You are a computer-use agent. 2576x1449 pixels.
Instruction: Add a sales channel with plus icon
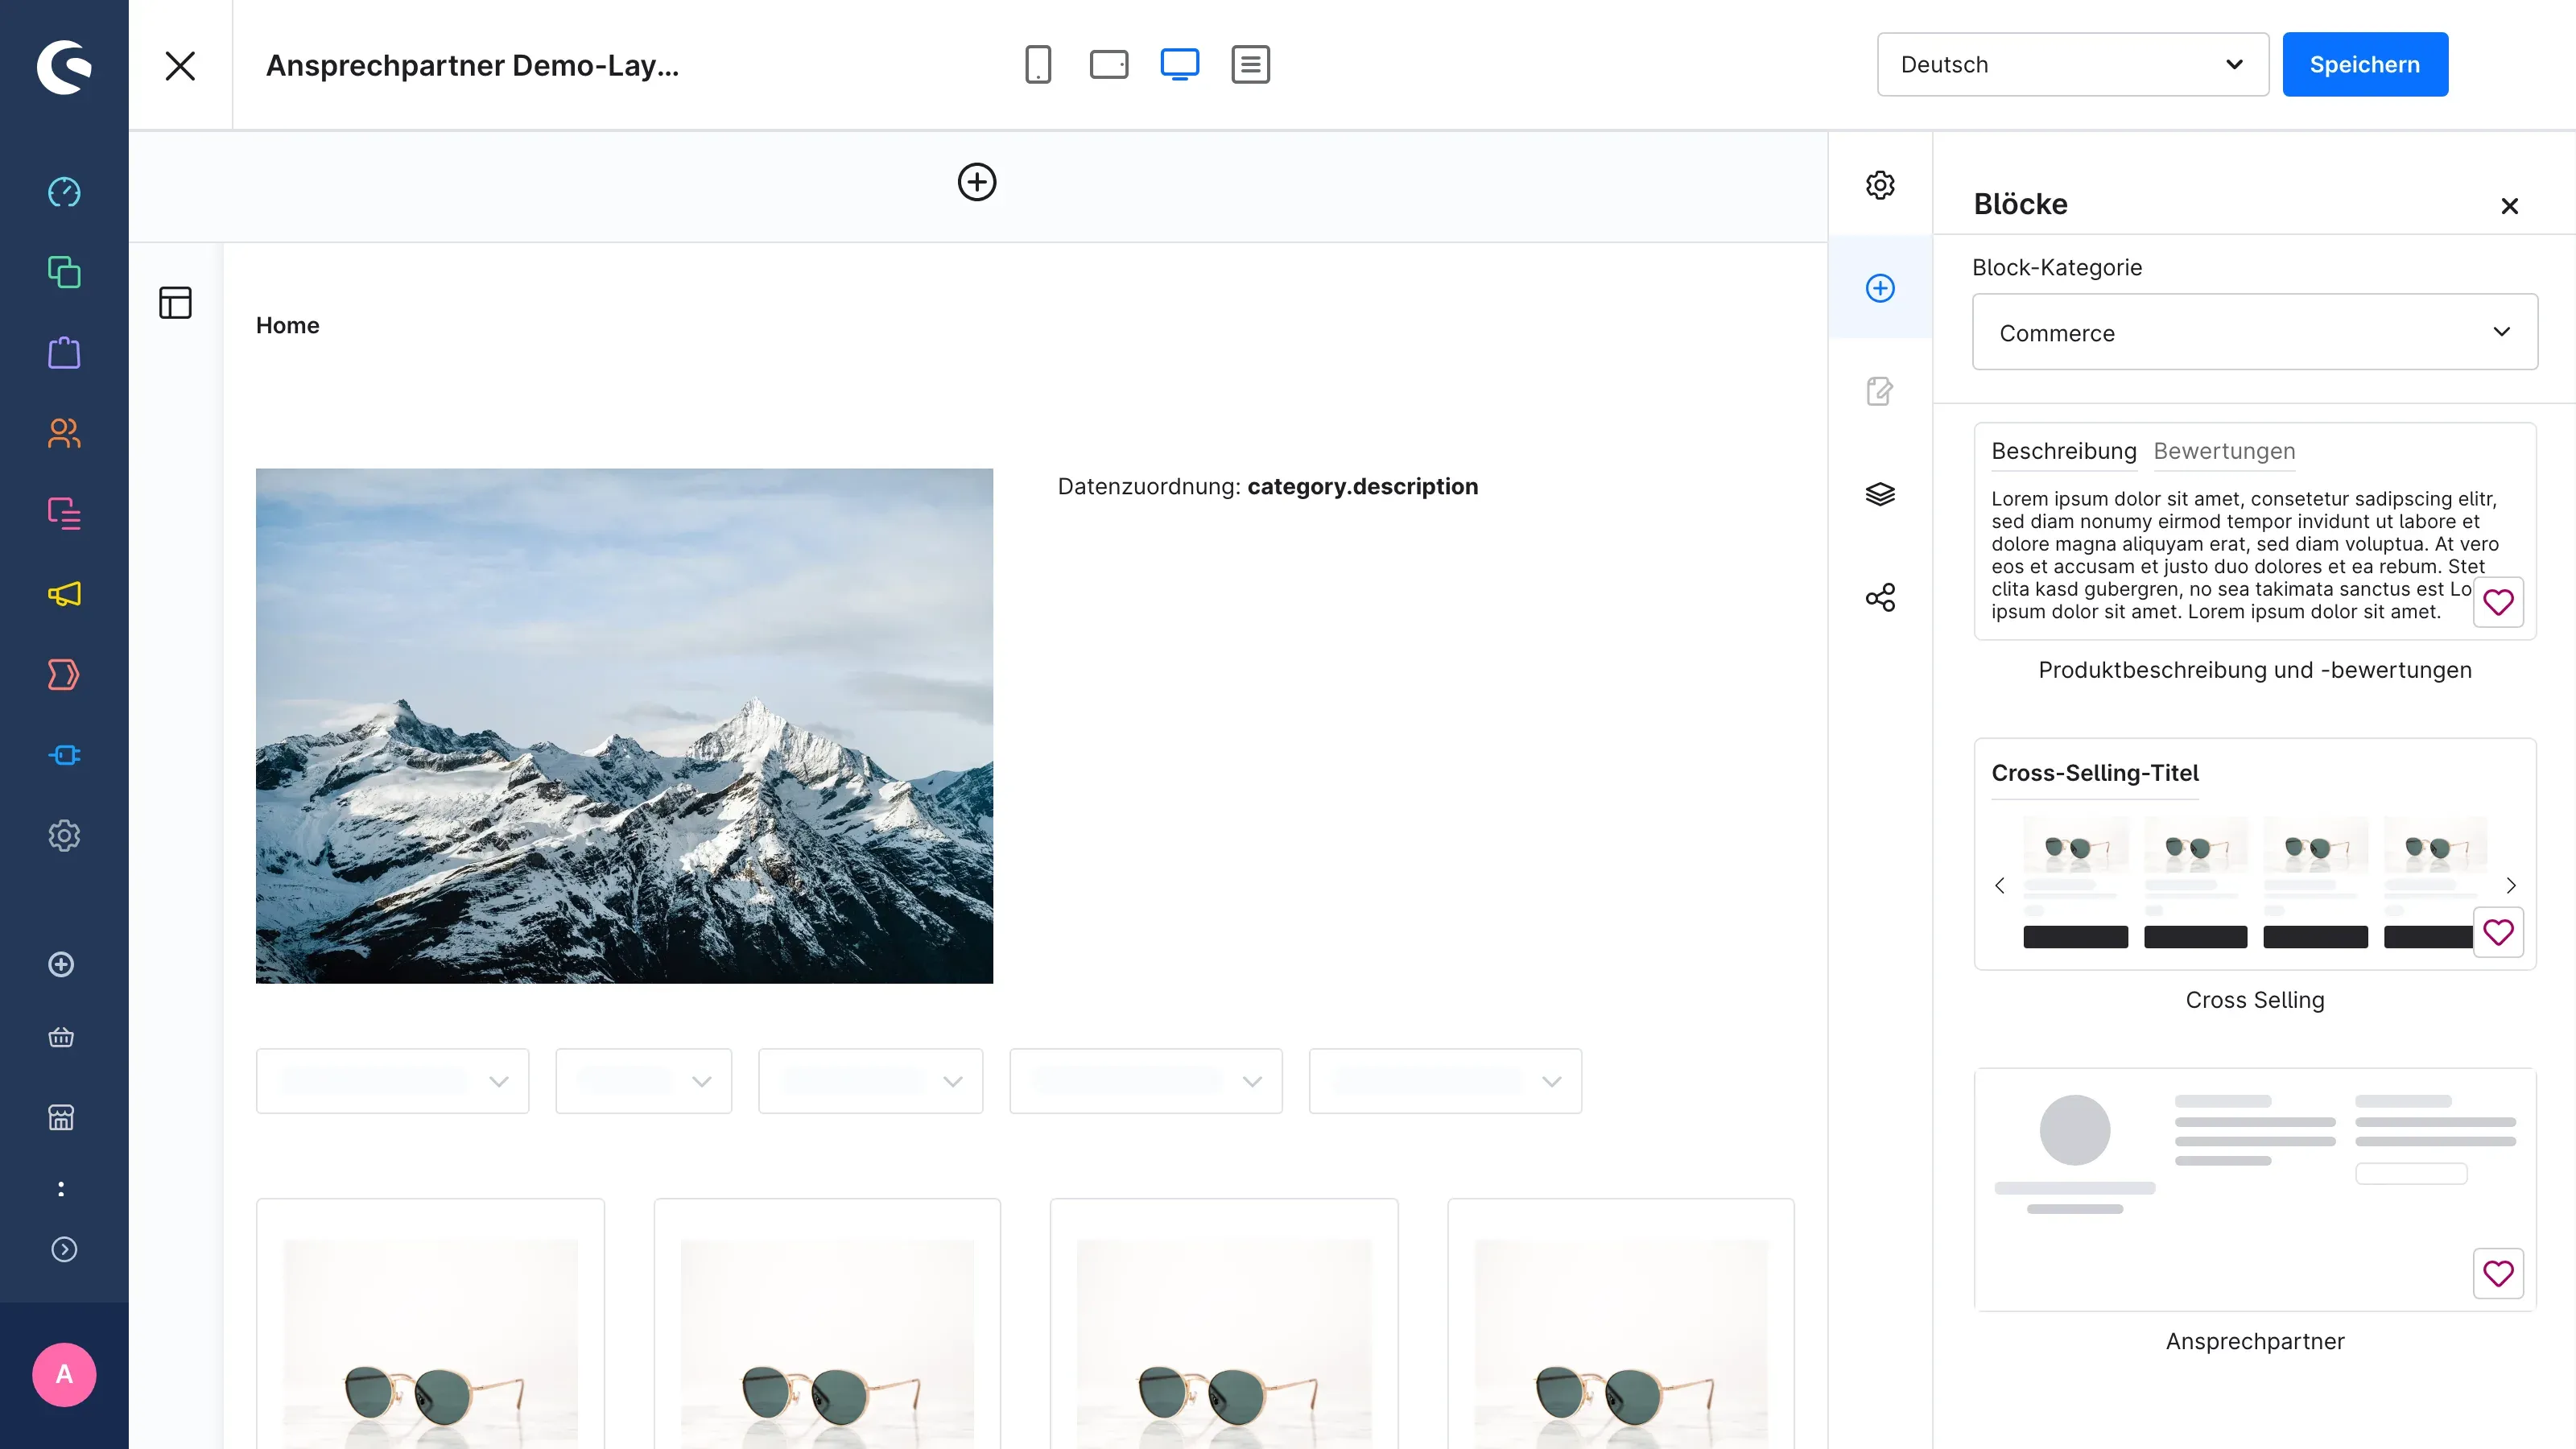click(61, 964)
